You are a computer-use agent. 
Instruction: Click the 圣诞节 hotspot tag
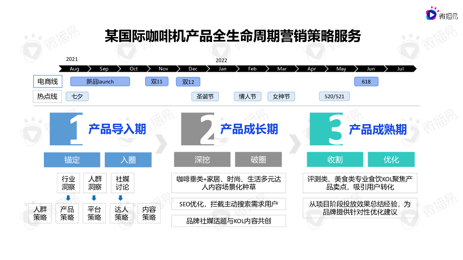click(x=205, y=97)
